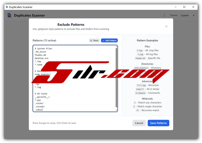The width and height of the screenshot is (202, 143).
Task: Click the '**' Recursive match chip
Action: click(x=138, y=110)
